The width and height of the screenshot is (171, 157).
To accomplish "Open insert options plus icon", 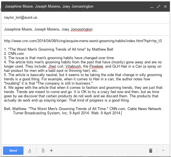I will (51, 150).
